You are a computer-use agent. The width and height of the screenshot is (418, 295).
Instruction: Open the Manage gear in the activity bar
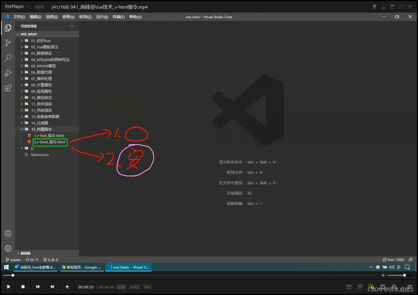coord(8,248)
